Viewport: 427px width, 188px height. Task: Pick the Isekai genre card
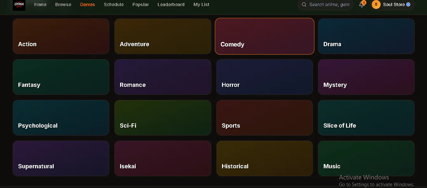[163, 158]
